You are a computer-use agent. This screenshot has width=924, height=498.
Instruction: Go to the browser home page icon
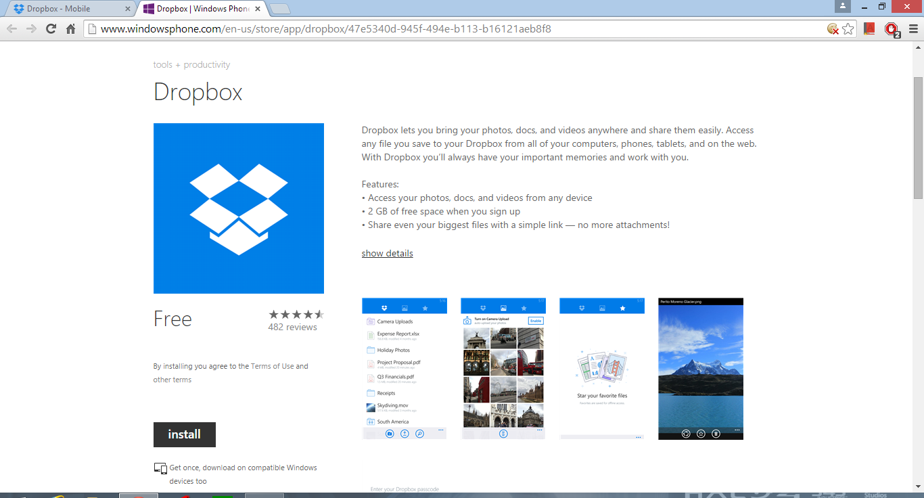(70, 28)
